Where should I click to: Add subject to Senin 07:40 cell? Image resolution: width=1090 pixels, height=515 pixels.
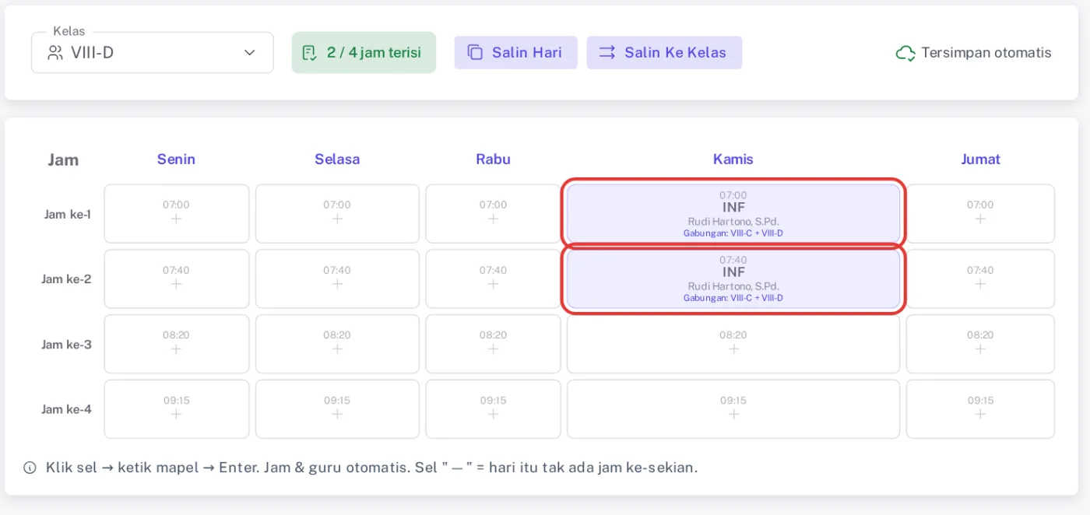click(177, 279)
